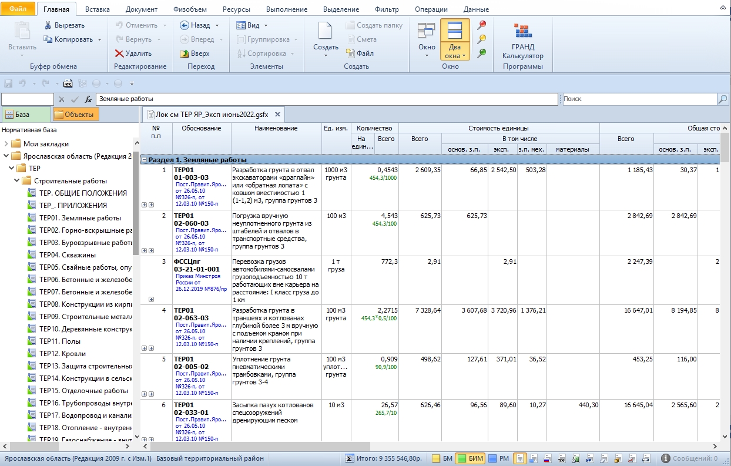Click the fx function button

pos(88,99)
